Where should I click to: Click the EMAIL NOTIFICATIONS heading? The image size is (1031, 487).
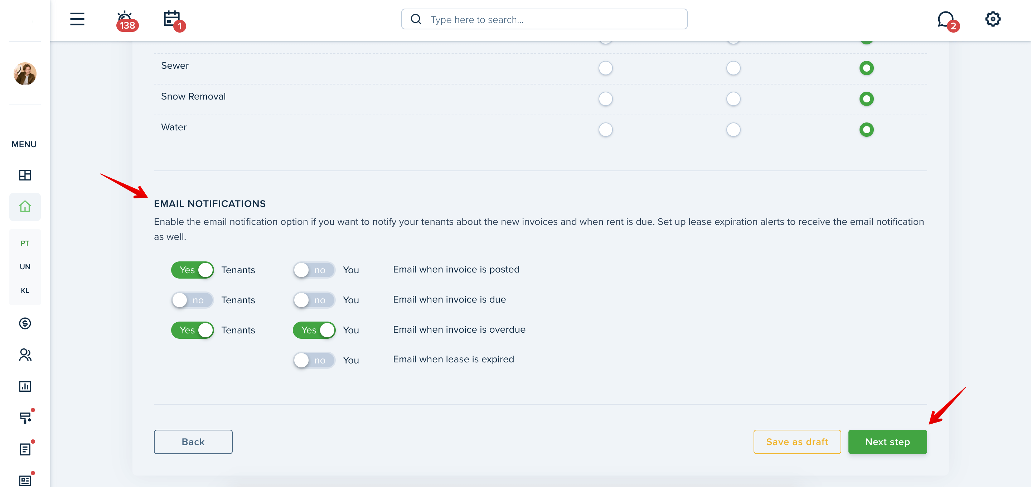click(210, 204)
